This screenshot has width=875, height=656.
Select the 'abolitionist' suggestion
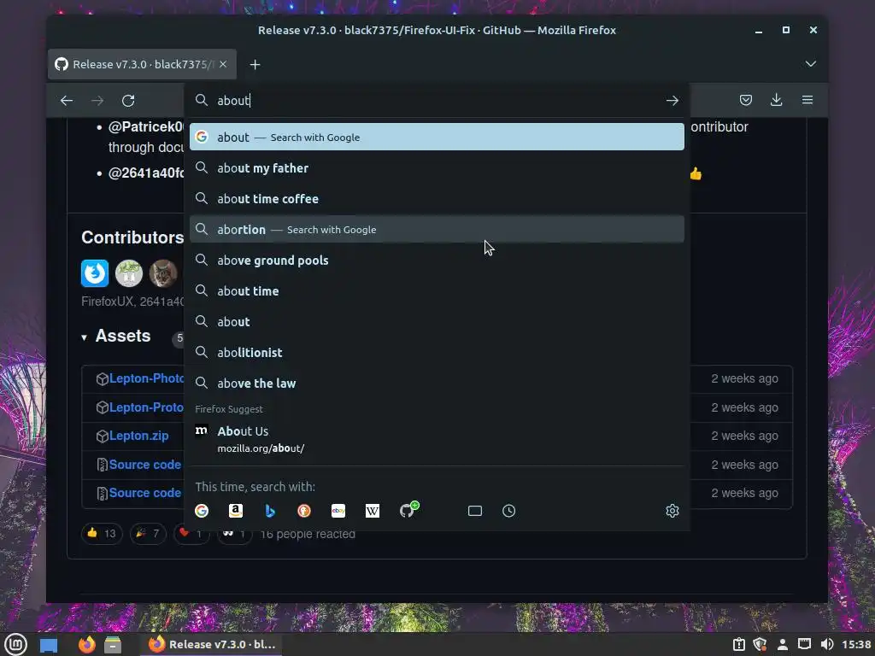(437, 352)
